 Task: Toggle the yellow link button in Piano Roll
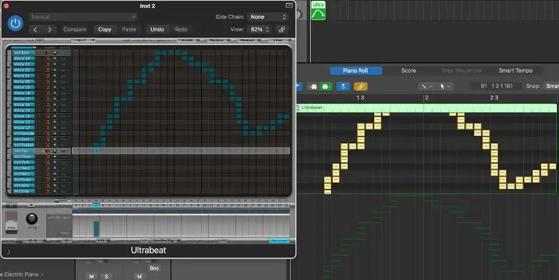(361, 87)
